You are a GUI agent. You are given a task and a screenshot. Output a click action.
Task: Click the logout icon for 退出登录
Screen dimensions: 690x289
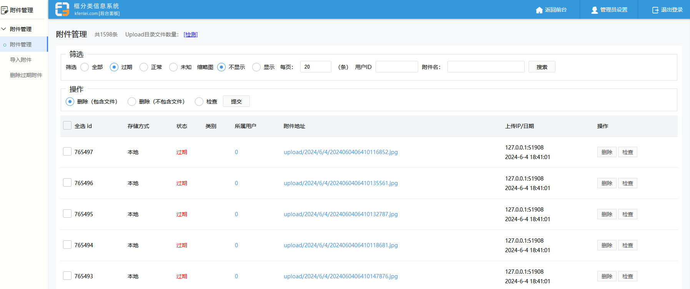pyautogui.click(x=655, y=10)
